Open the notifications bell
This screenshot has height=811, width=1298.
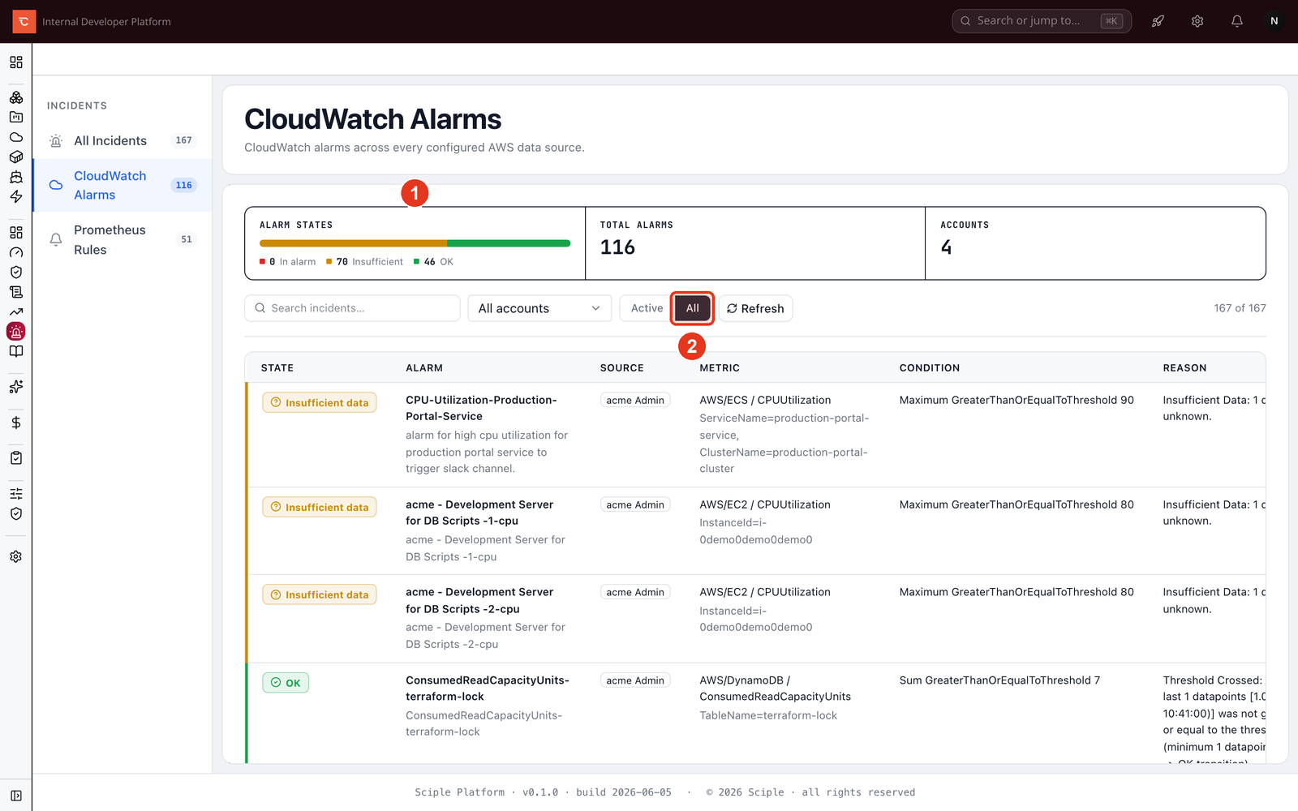pyautogui.click(x=1237, y=21)
